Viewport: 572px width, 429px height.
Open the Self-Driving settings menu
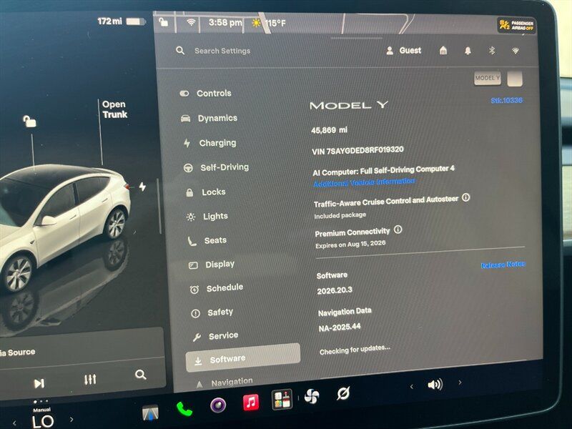click(216, 167)
